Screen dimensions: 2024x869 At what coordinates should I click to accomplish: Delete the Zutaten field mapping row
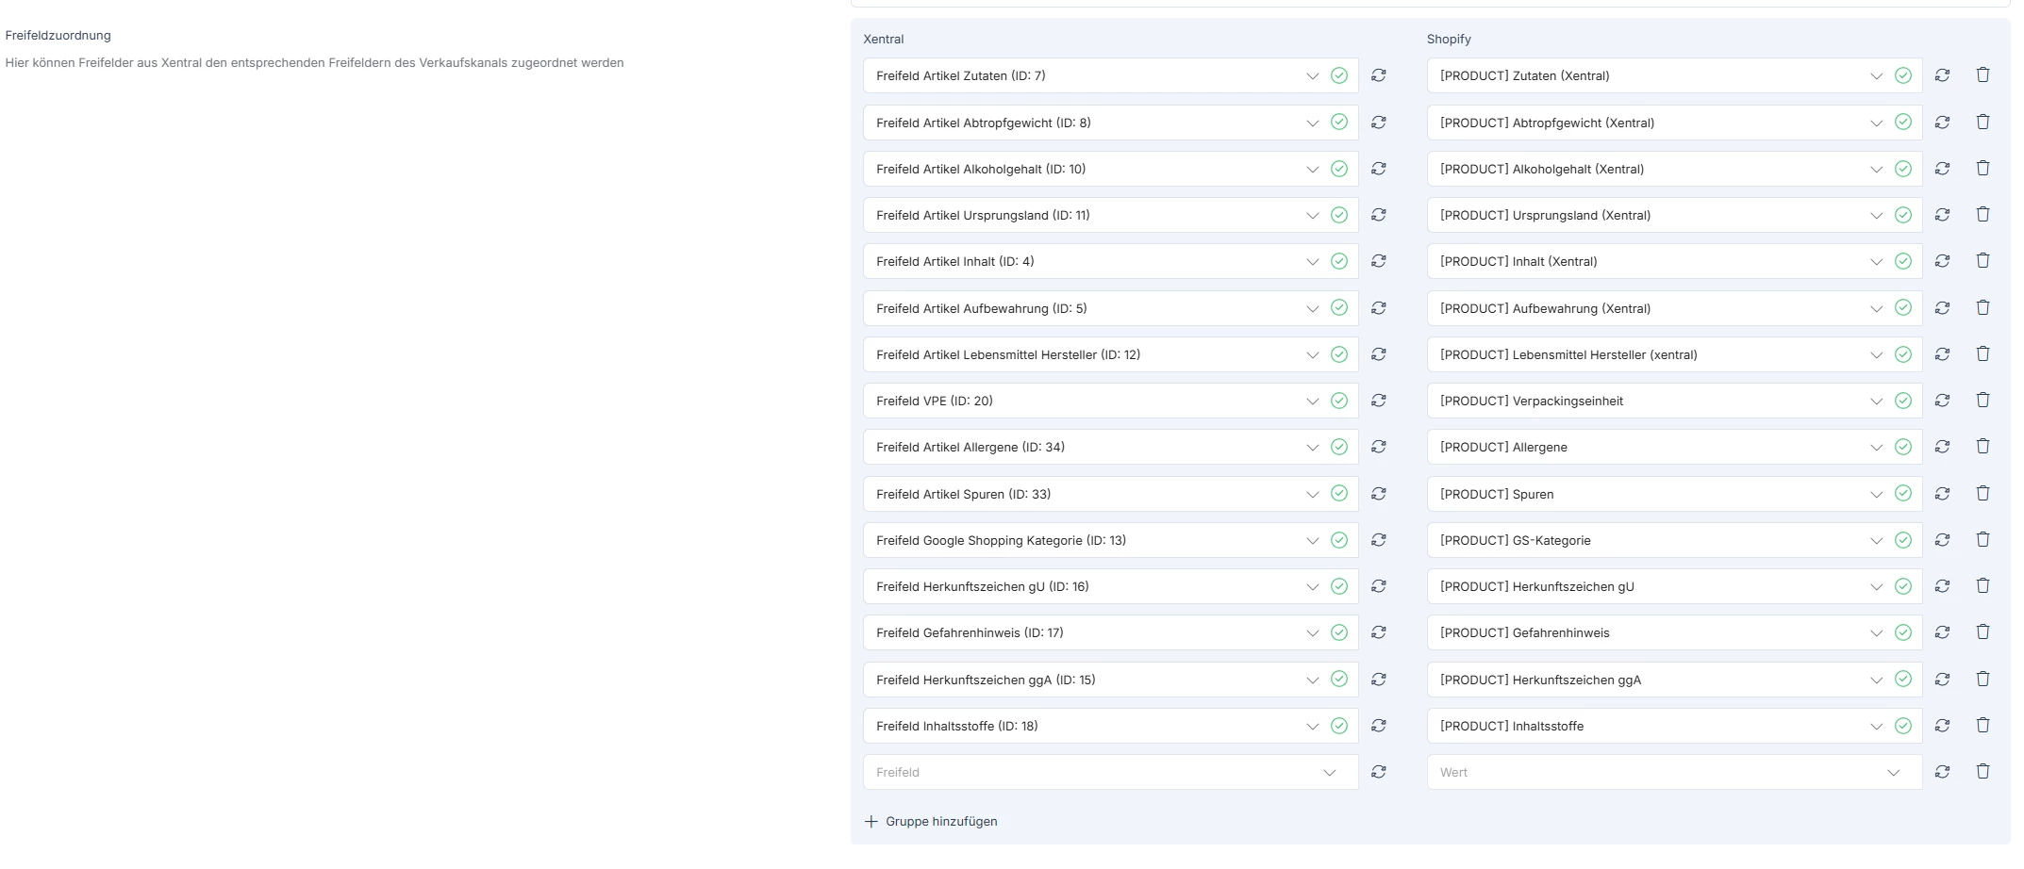pos(1983,75)
